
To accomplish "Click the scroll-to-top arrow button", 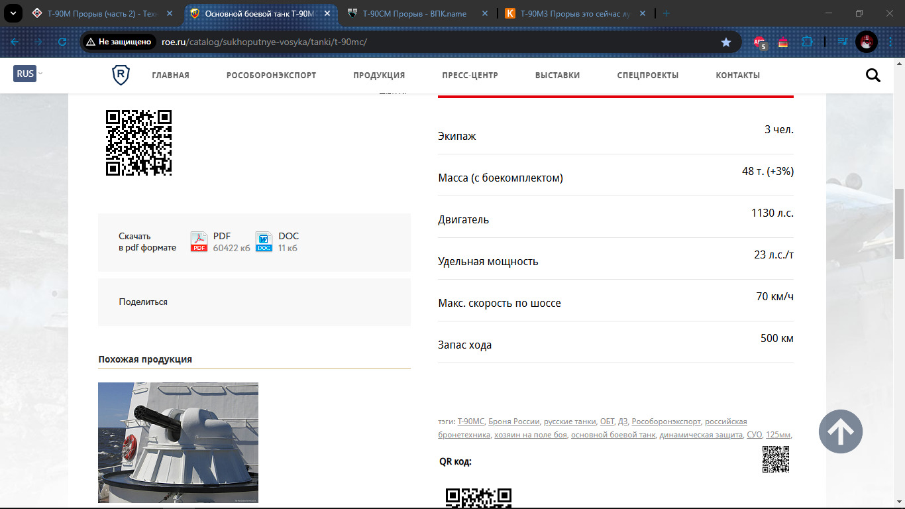I will point(841,431).
